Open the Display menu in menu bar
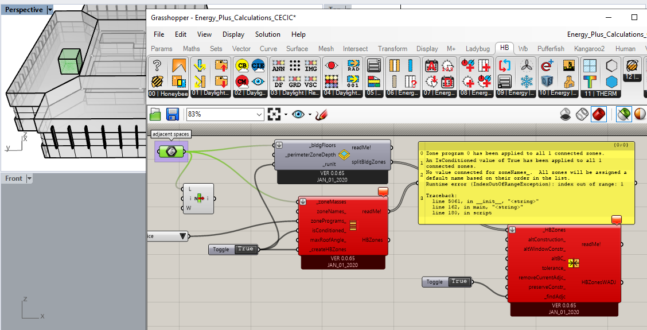The image size is (647, 330). [x=233, y=34]
